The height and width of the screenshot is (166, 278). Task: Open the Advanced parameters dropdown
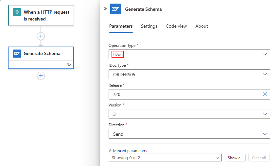(x=218, y=158)
